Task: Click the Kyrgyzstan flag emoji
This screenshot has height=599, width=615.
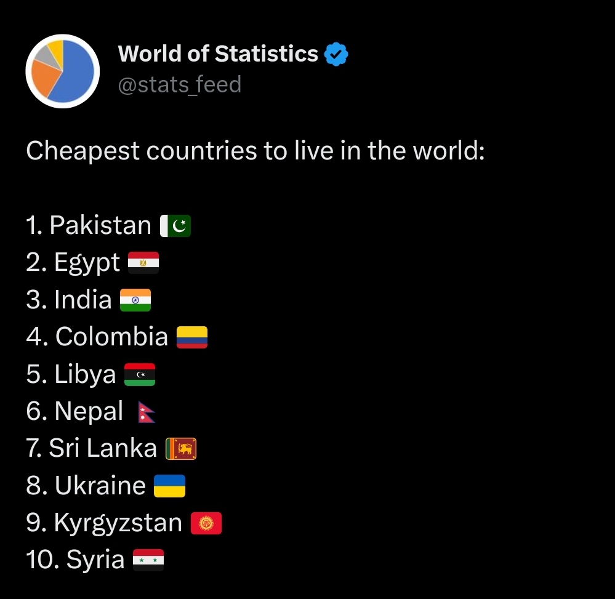Action: [x=206, y=523]
